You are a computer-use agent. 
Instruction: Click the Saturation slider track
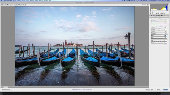[159, 46]
